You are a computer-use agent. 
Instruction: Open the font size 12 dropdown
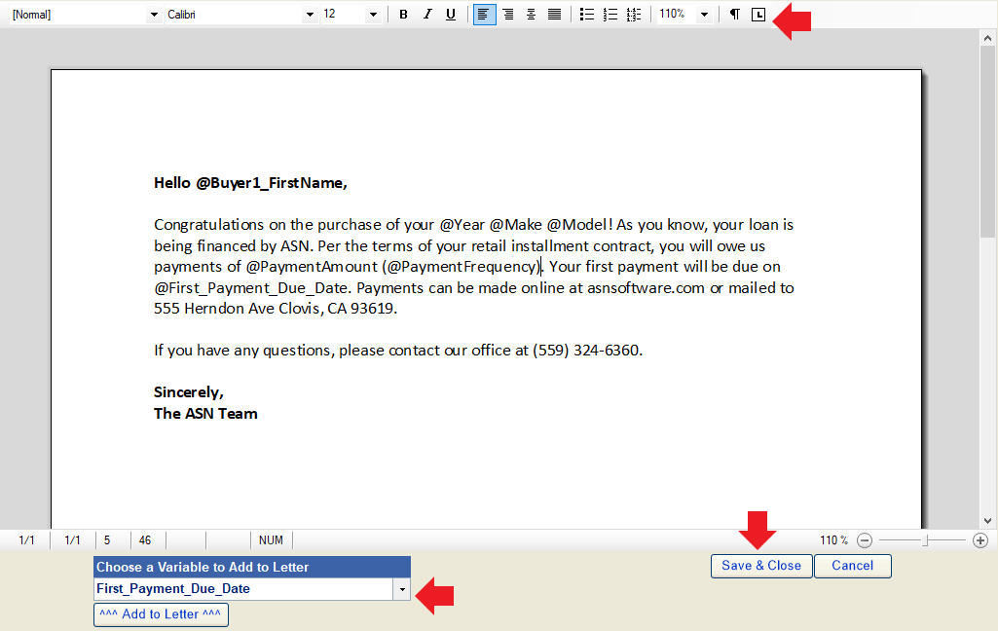373,14
